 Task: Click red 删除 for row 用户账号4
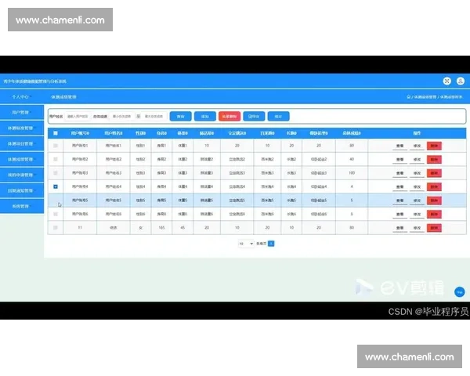(x=434, y=187)
